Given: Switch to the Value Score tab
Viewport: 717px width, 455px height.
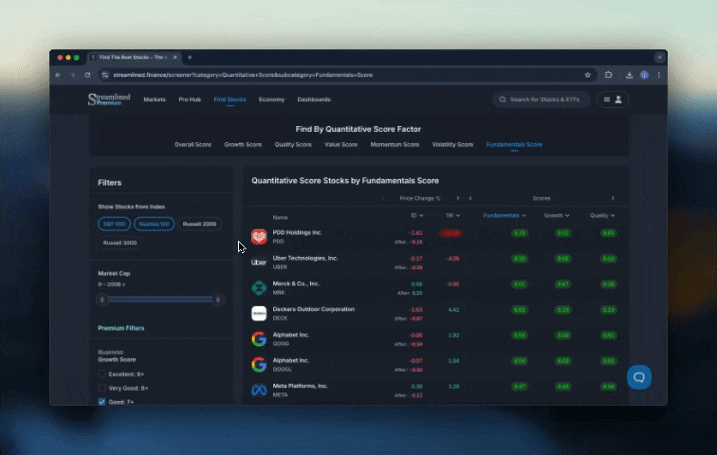Looking at the screenshot, I should (x=341, y=144).
